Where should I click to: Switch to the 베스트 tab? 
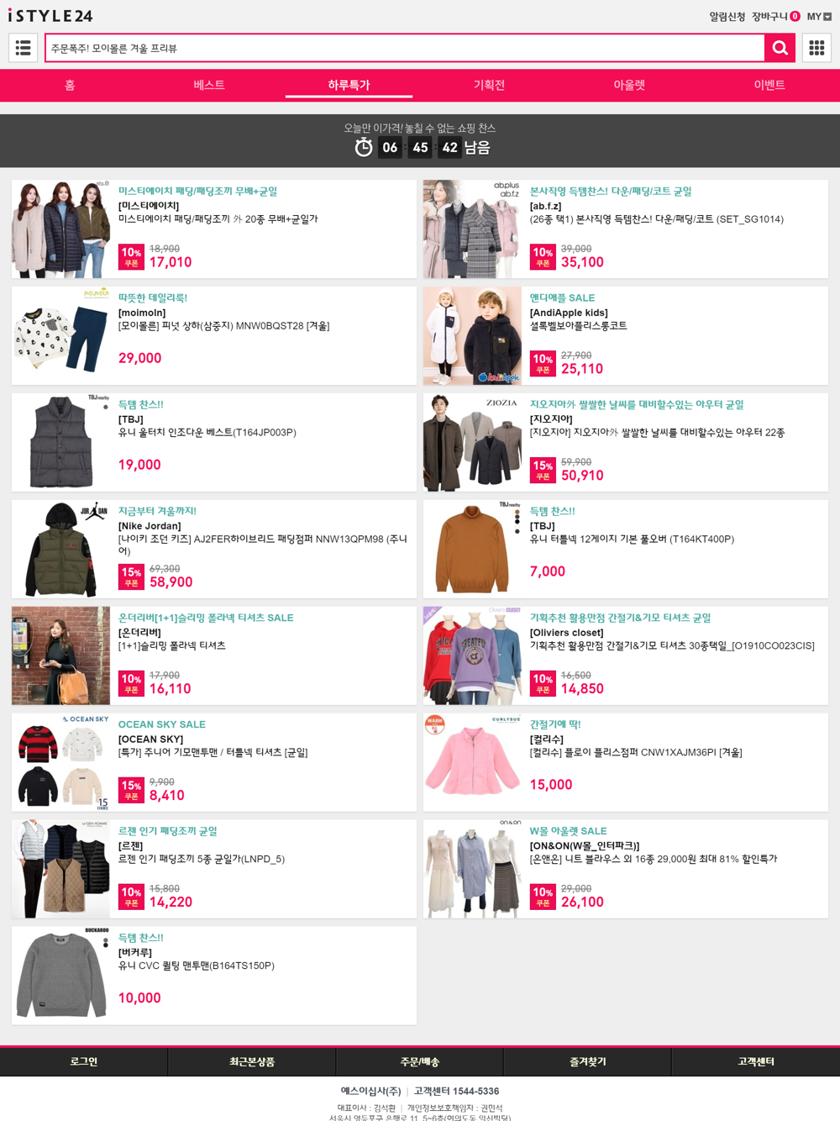pos(209,85)
